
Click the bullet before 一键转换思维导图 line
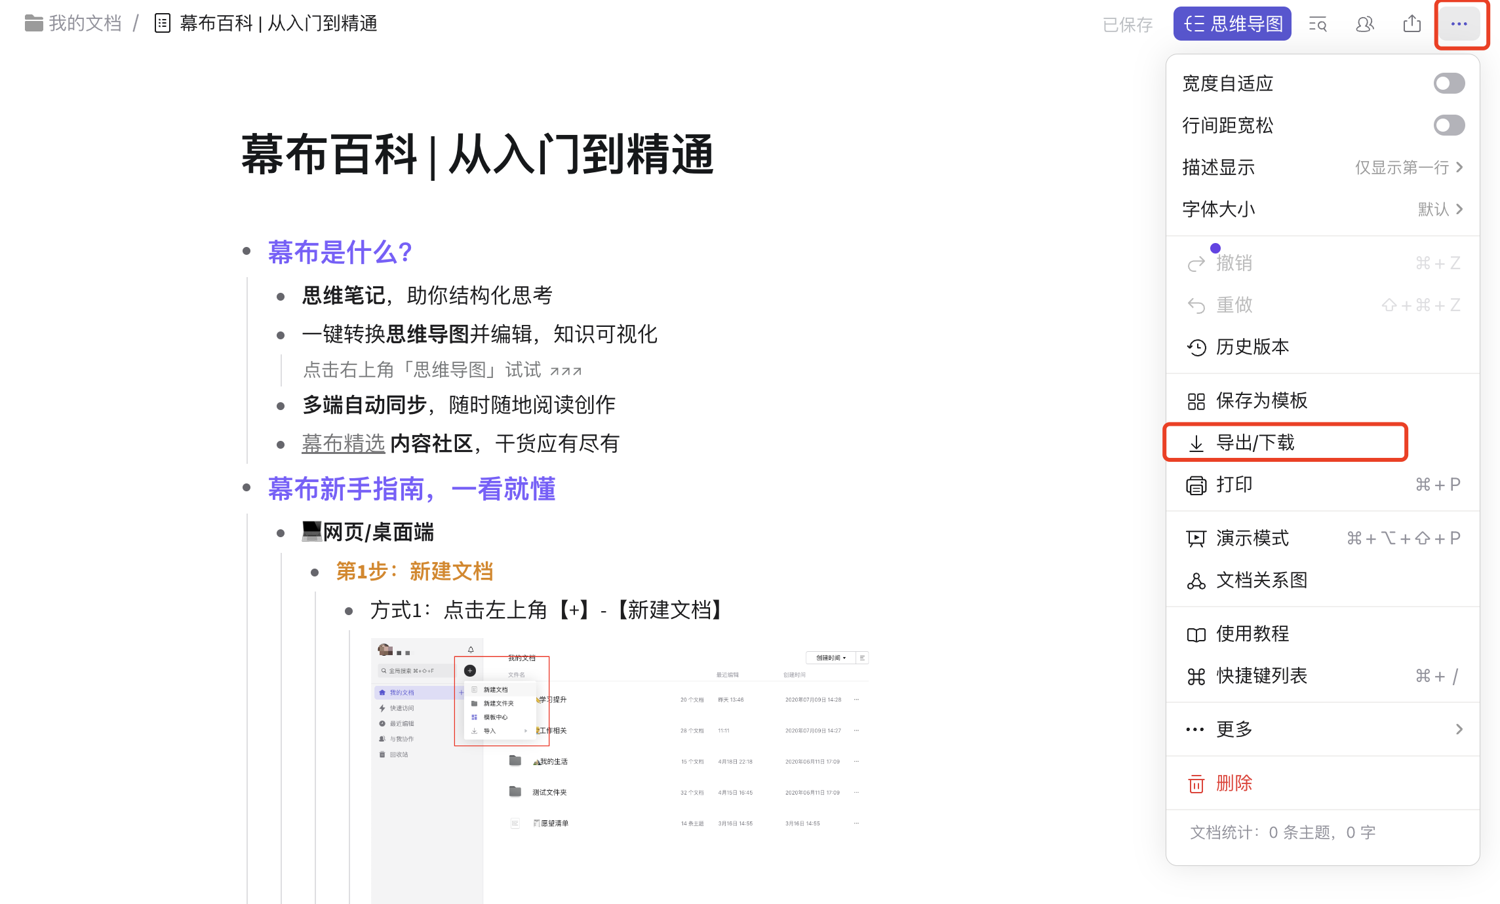(281, 335)
